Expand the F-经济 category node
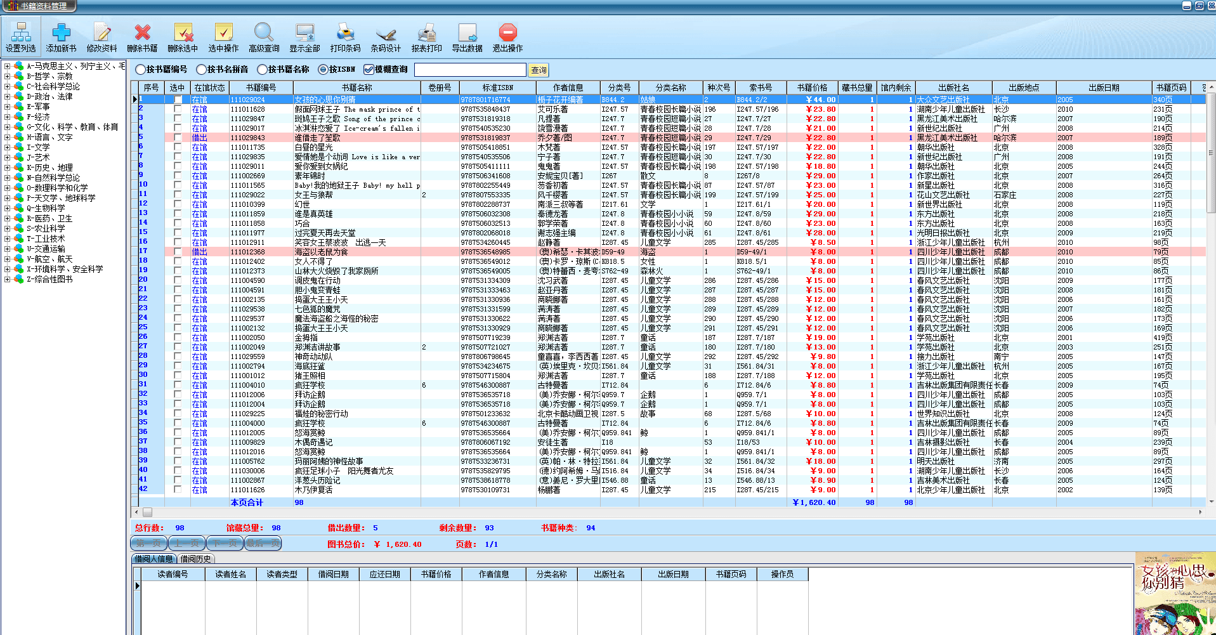The height and width of the screenshot is (635, 1216). click(x=7, y=117)
